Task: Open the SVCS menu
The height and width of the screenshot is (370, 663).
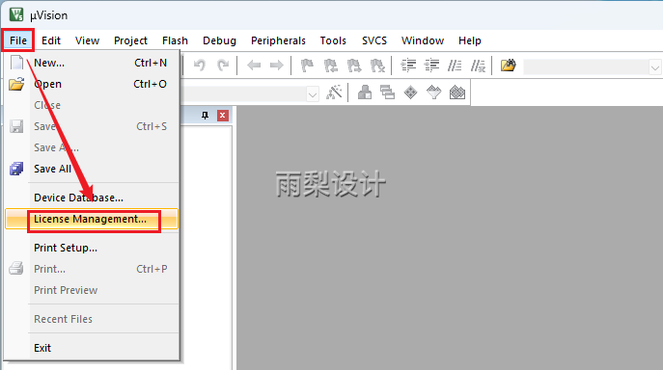Action: point(373,40)
